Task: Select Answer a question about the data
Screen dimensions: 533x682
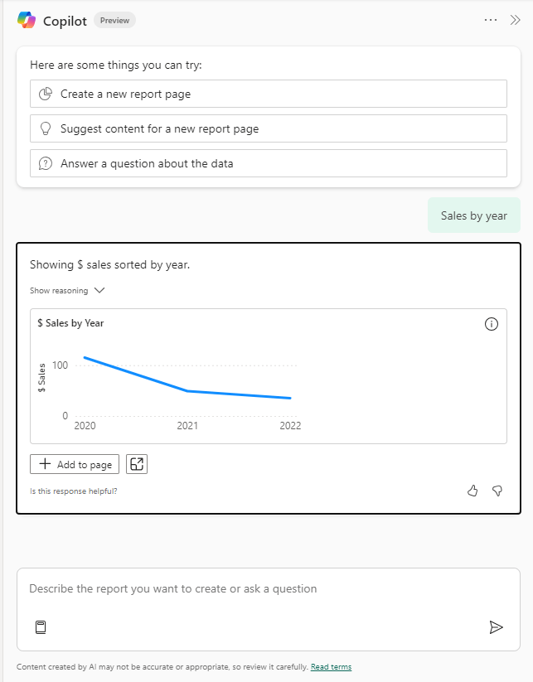Action: point(268,164)
